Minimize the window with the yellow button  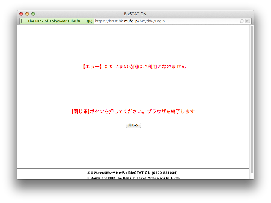tap(27, 14)
